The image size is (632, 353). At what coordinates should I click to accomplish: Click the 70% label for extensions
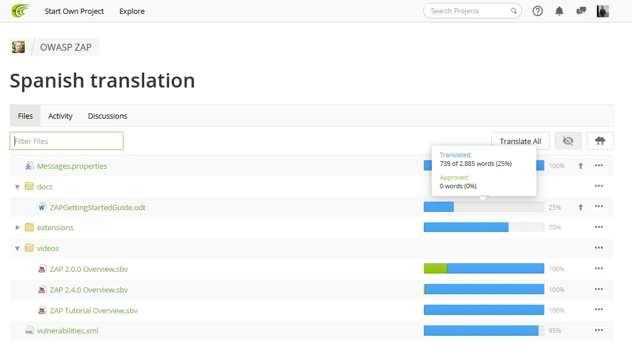(555, 227)
